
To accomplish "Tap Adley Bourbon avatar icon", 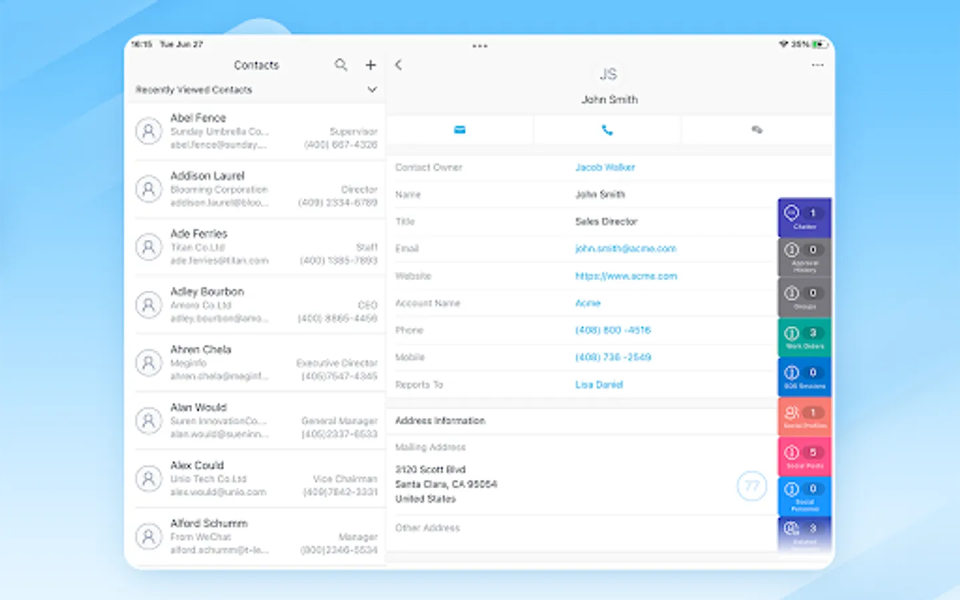I will click(149, 305).
